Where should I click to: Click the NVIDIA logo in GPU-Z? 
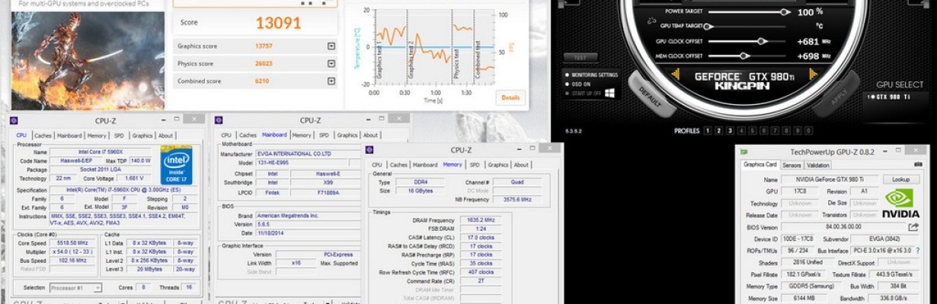tap(902, 203)
